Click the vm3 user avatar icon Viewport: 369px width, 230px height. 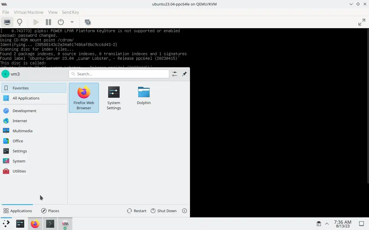click(x=5, y=74)
